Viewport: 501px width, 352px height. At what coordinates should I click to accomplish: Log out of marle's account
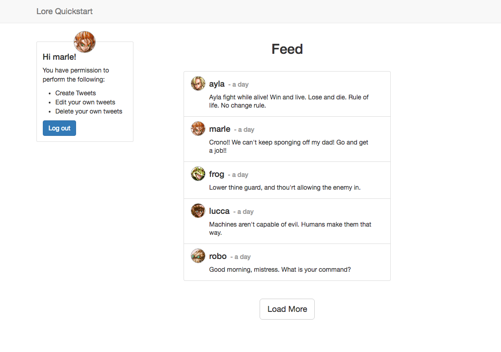click(x=59, y=128)
